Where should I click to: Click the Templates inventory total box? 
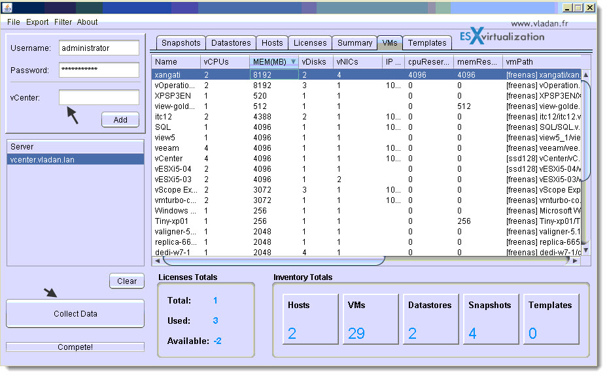(x=551, y=319)
